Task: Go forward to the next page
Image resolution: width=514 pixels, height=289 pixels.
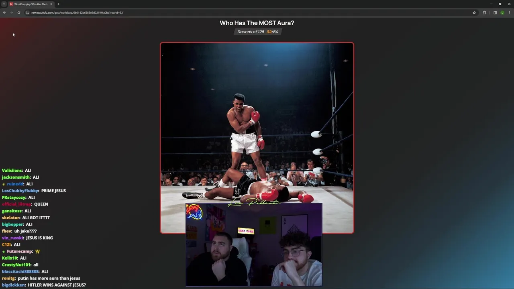Action: 11,12
